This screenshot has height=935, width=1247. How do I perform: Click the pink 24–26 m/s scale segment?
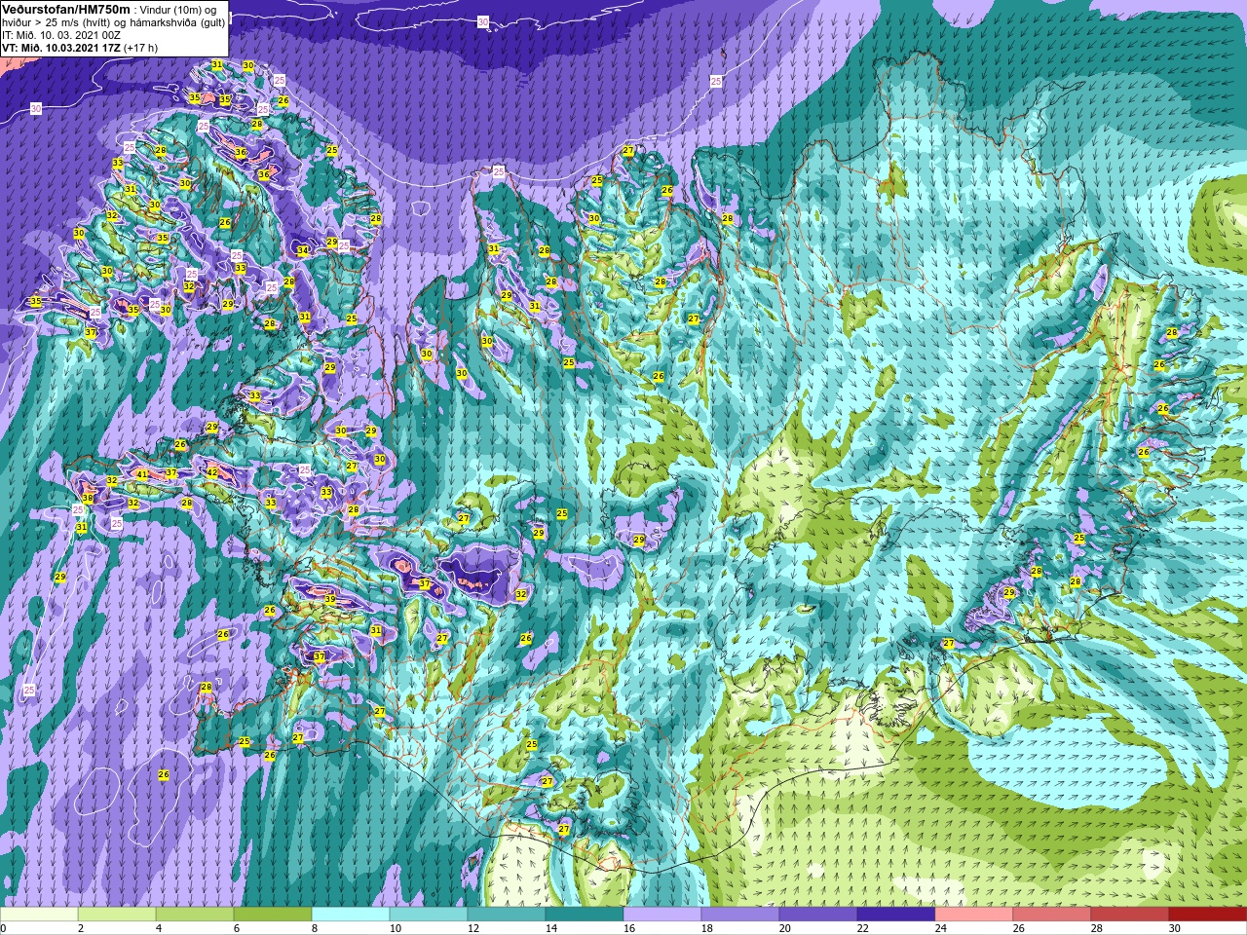tap(974, 915)
